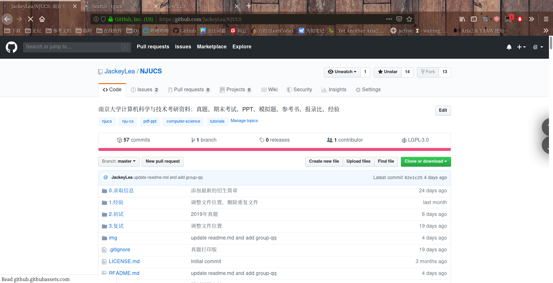The image size is (553, 283).
Task: Switch to the Issues tab
Action: pos(145,90)
